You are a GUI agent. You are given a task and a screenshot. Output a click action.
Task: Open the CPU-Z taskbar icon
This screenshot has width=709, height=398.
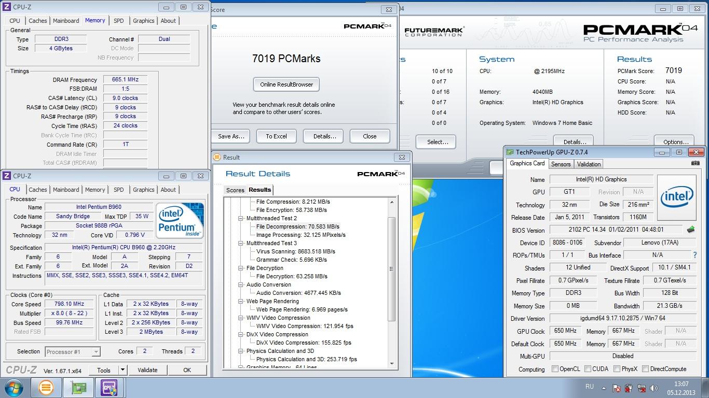(x=109, y=388)
